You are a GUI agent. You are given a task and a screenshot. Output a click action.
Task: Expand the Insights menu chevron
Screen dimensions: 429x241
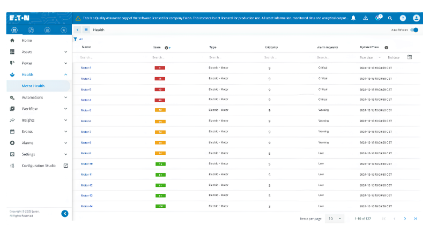(x=65, y=120)
